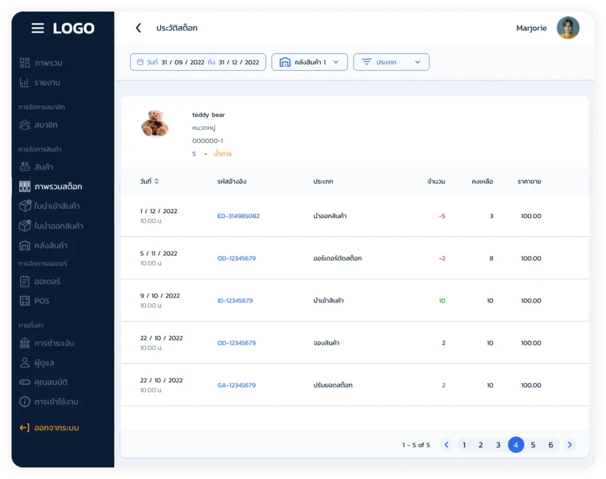The width and height of the screenshot is (606, 479).
Task: Open the hamburger menu beside LOGO
Action: pyautogui.click(x=37, y=28)
